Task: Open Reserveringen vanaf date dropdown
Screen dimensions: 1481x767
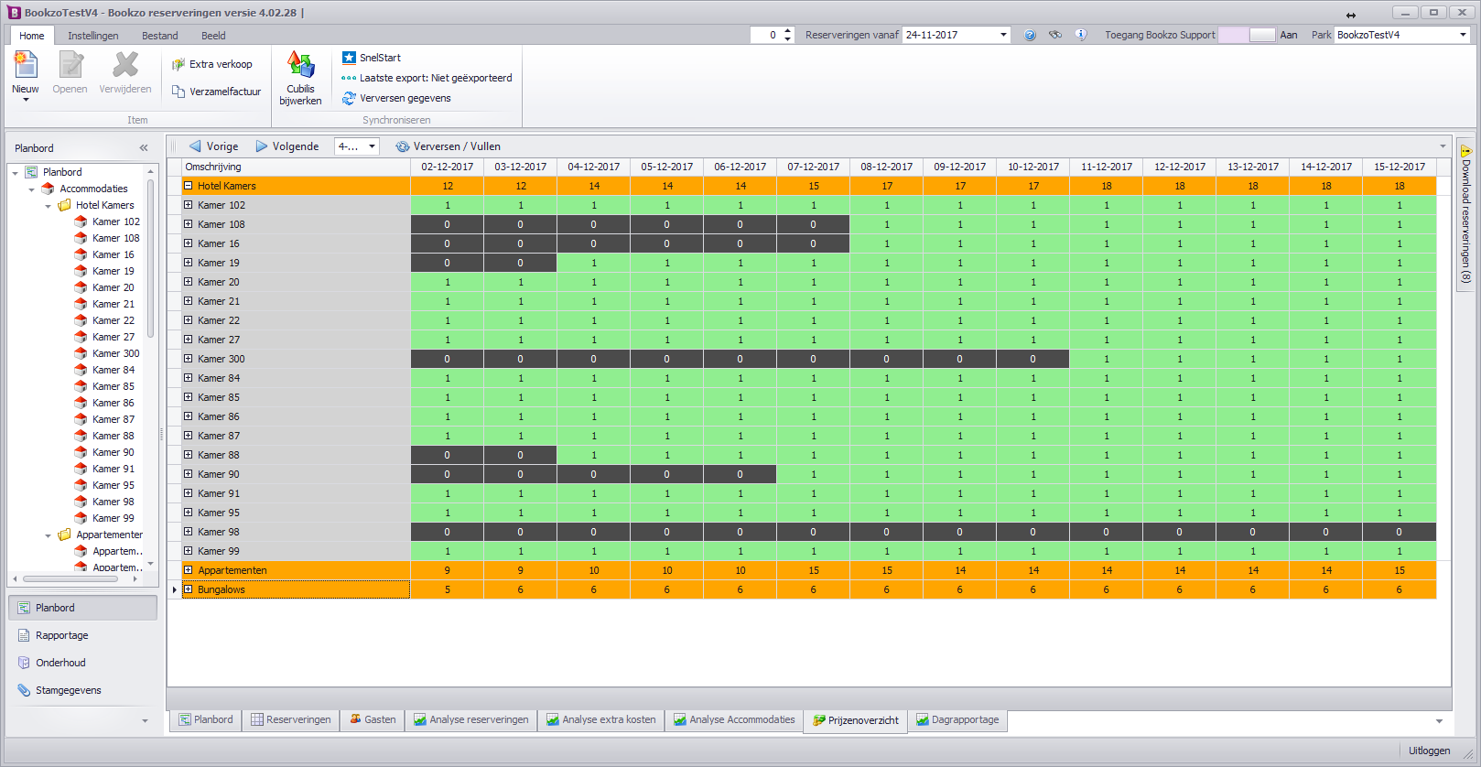Action: pyautogui.click(x=1003, y=35)
